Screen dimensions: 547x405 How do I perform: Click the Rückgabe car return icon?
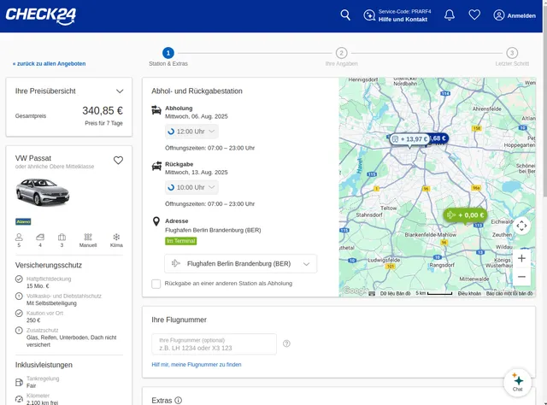(156, 166)
